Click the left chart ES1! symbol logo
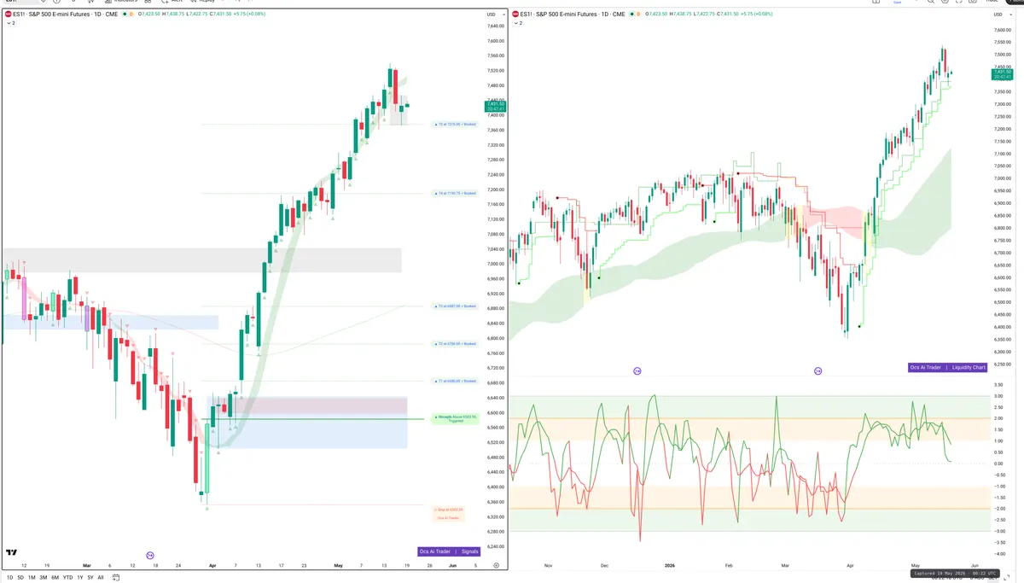 (8, 14)
